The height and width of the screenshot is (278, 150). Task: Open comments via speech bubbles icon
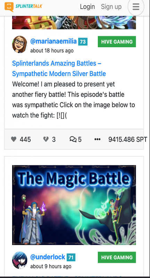73,139
